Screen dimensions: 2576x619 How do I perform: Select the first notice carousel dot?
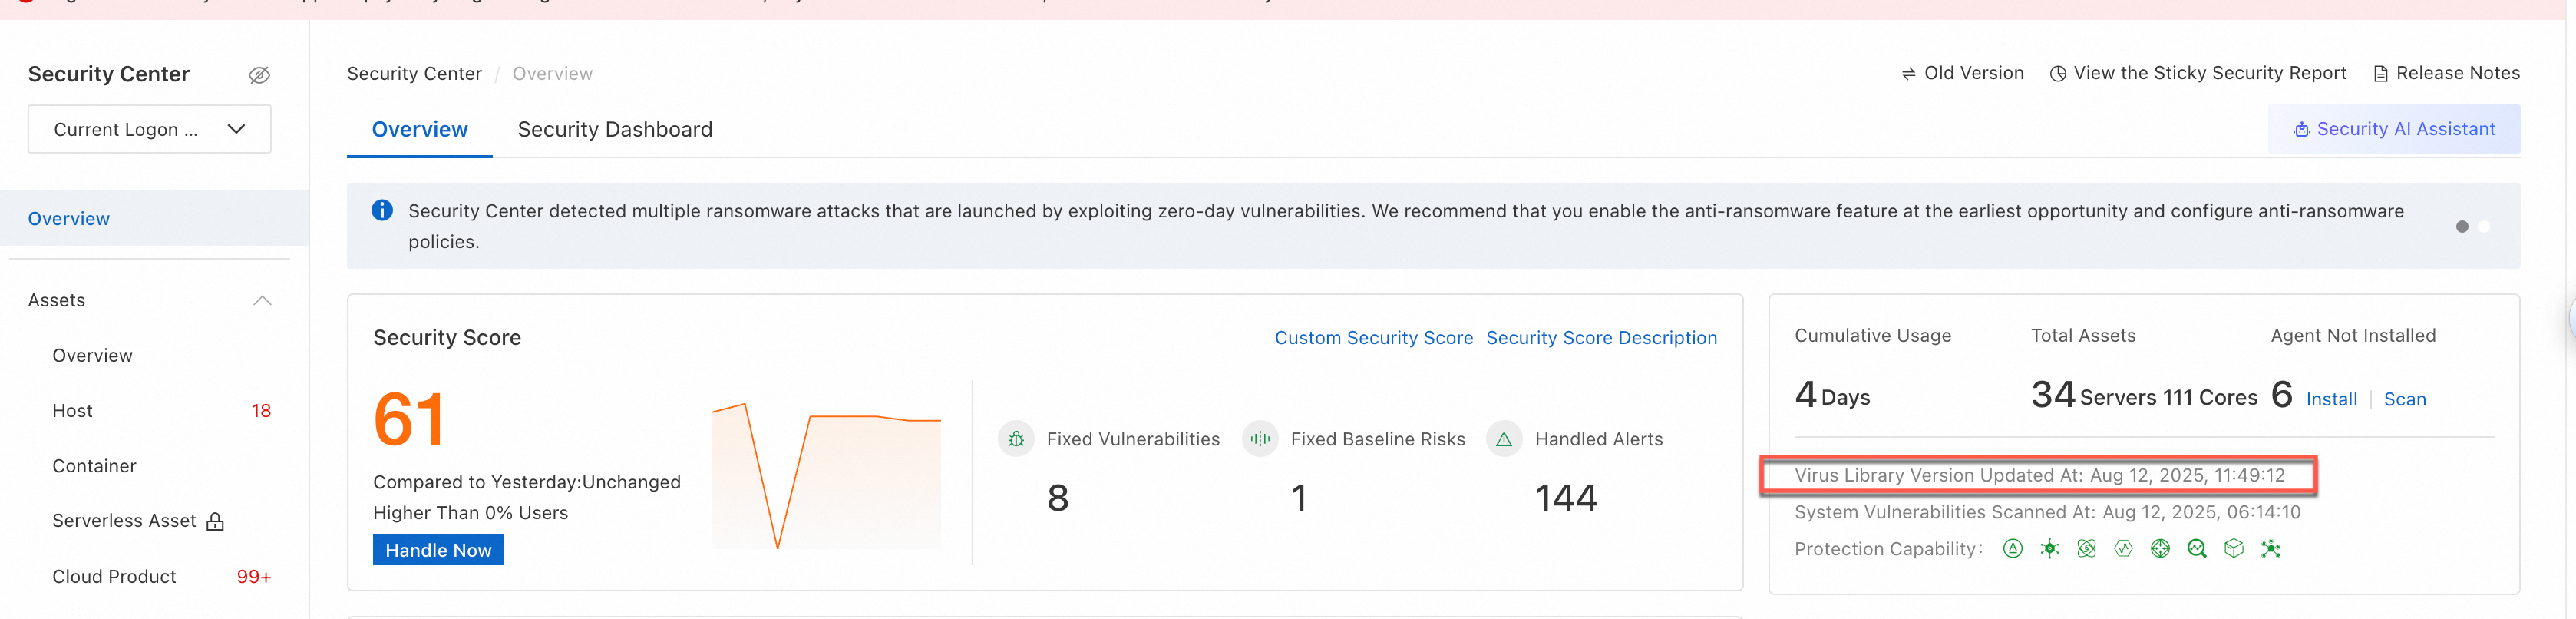point(2461,227)
